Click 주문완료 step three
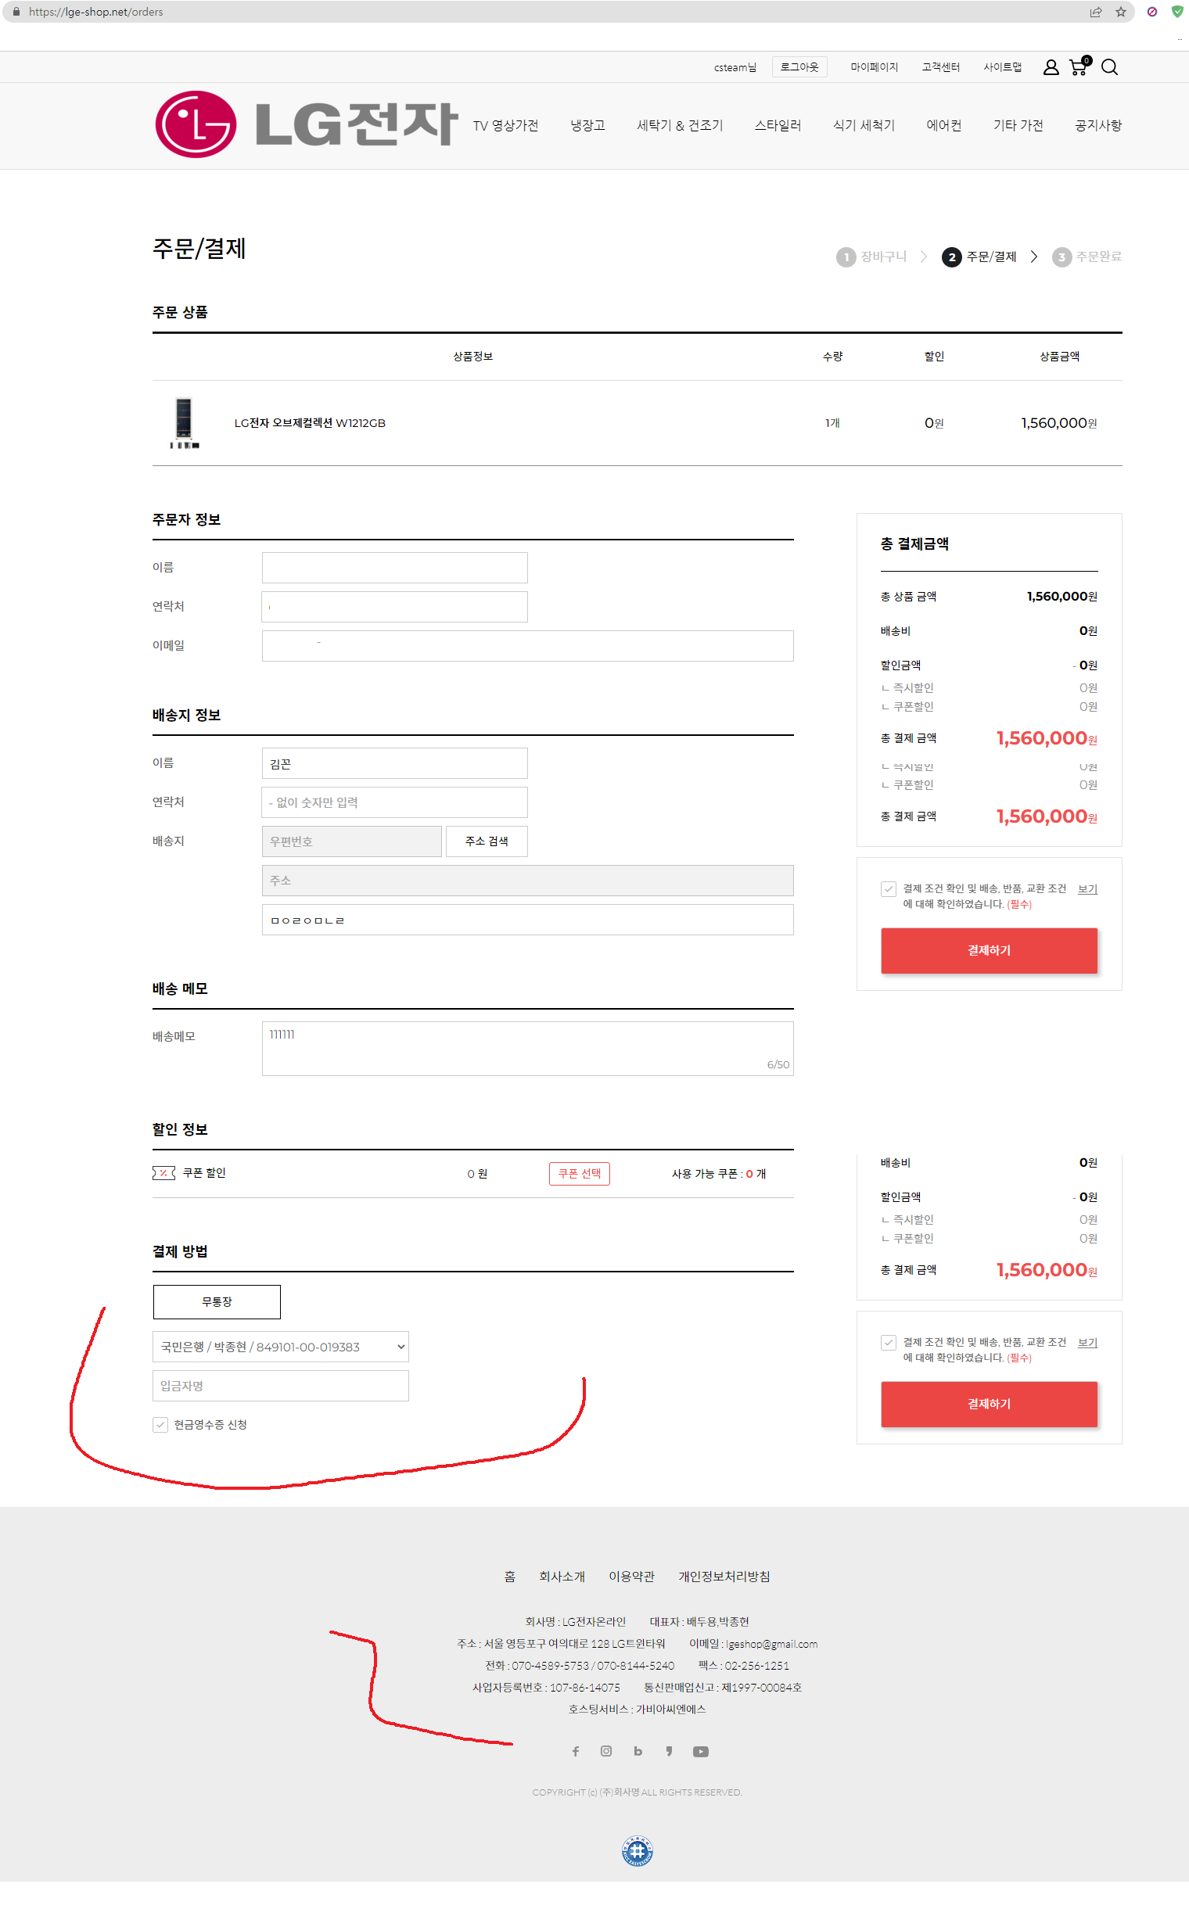 tap(1087, 257)
